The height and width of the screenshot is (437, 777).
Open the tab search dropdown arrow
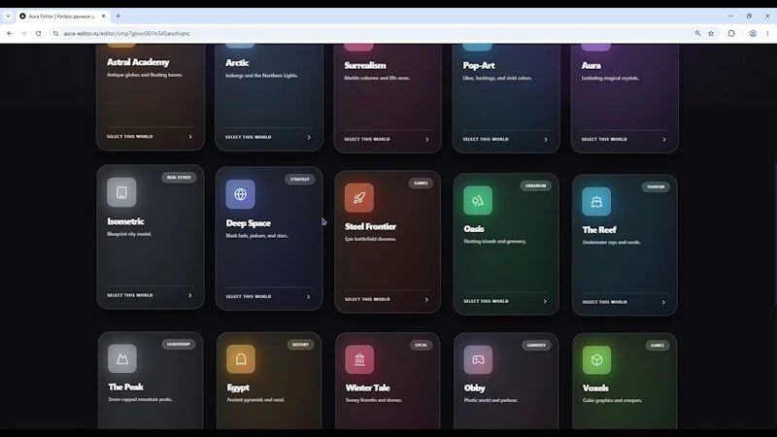point(8,16)
